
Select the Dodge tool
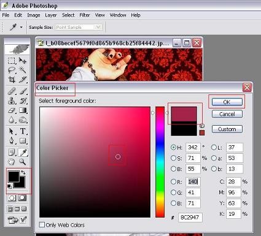click(x=23, y=120)
